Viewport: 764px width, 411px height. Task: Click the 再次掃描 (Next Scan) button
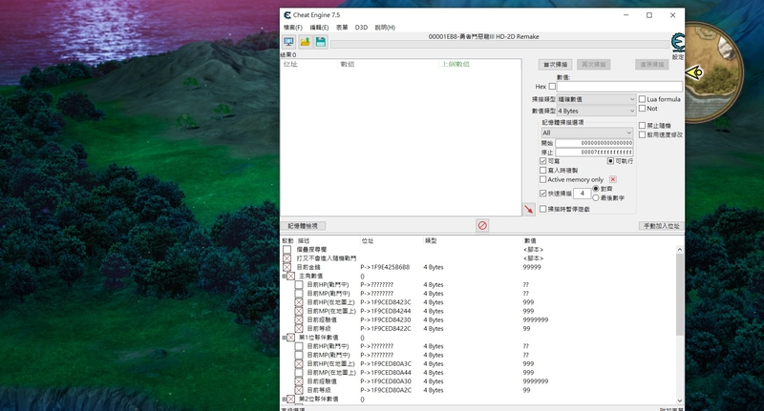(x=593, y=65)
